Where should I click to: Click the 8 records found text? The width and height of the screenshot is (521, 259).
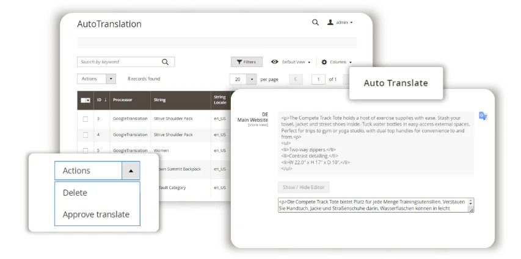click(x=144, y=79)
